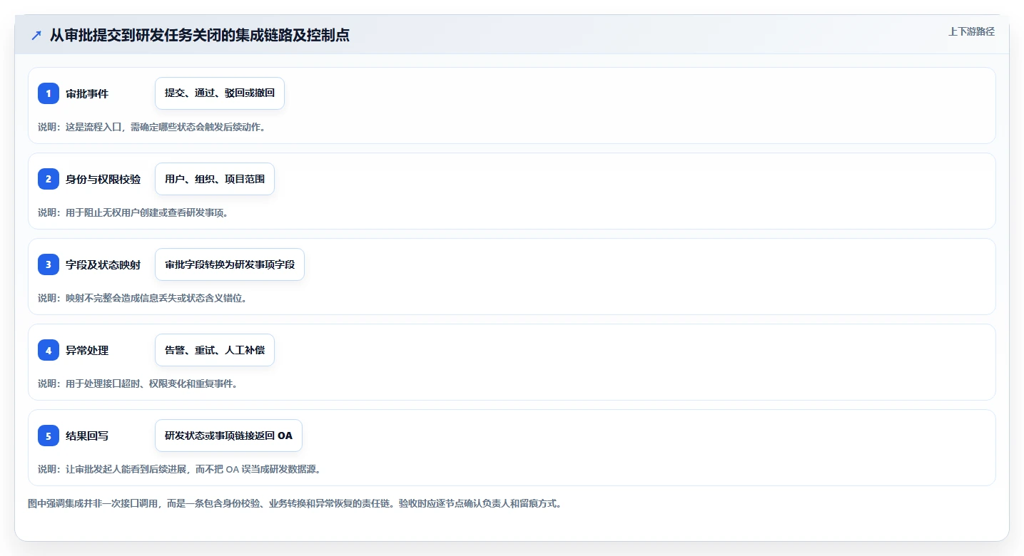1024x556 pixels.
Task: Select the 结果回写 step label
Action: [87, 436]
